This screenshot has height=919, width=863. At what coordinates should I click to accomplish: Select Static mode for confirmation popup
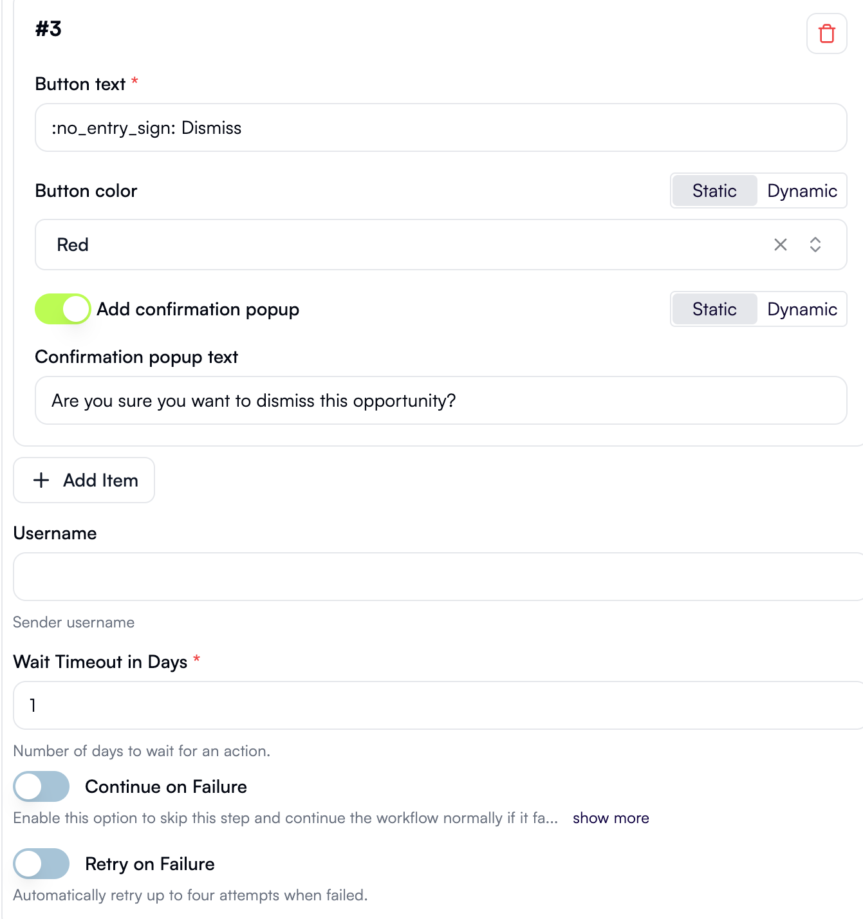[x=714, y=309]
